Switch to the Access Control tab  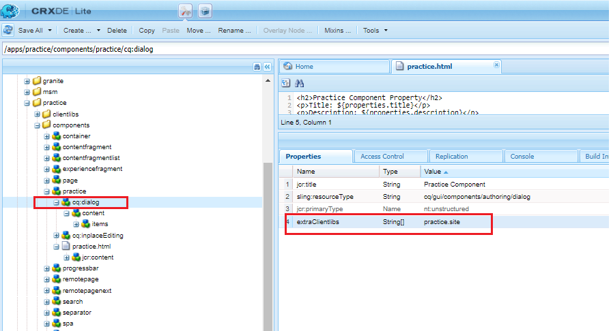coord(382,157)
